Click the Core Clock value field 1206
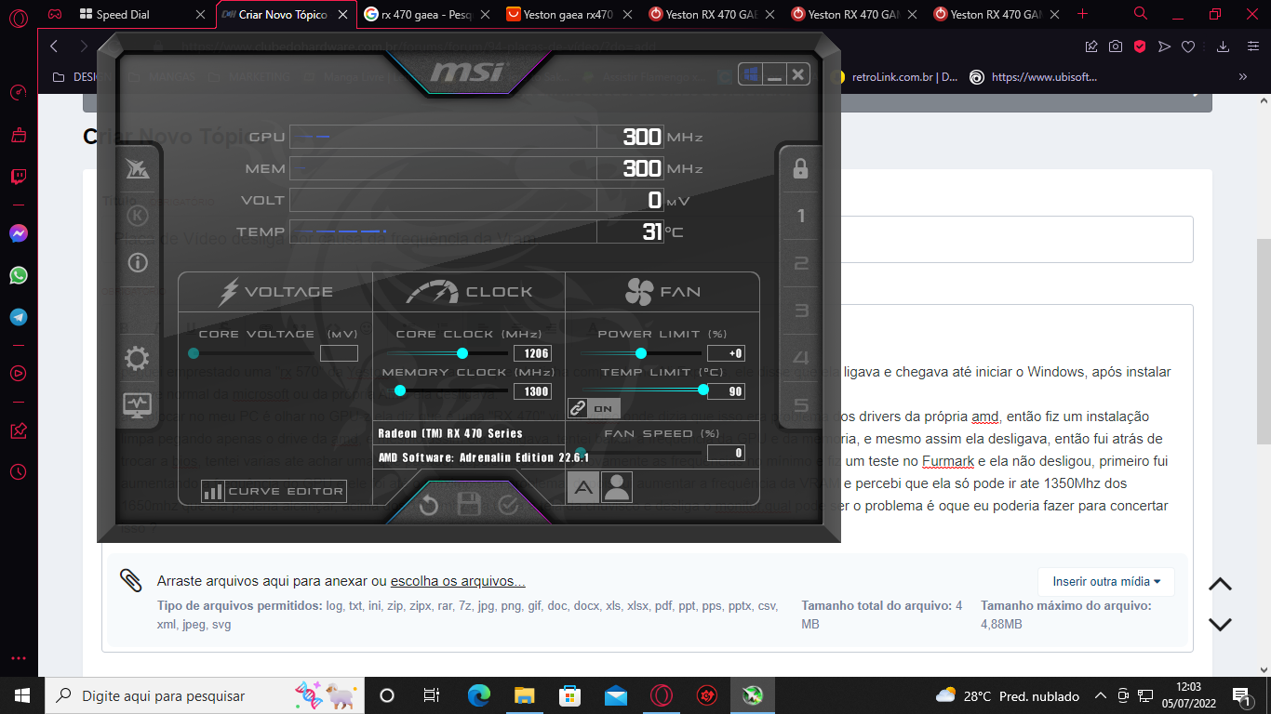 pos(532,353)
